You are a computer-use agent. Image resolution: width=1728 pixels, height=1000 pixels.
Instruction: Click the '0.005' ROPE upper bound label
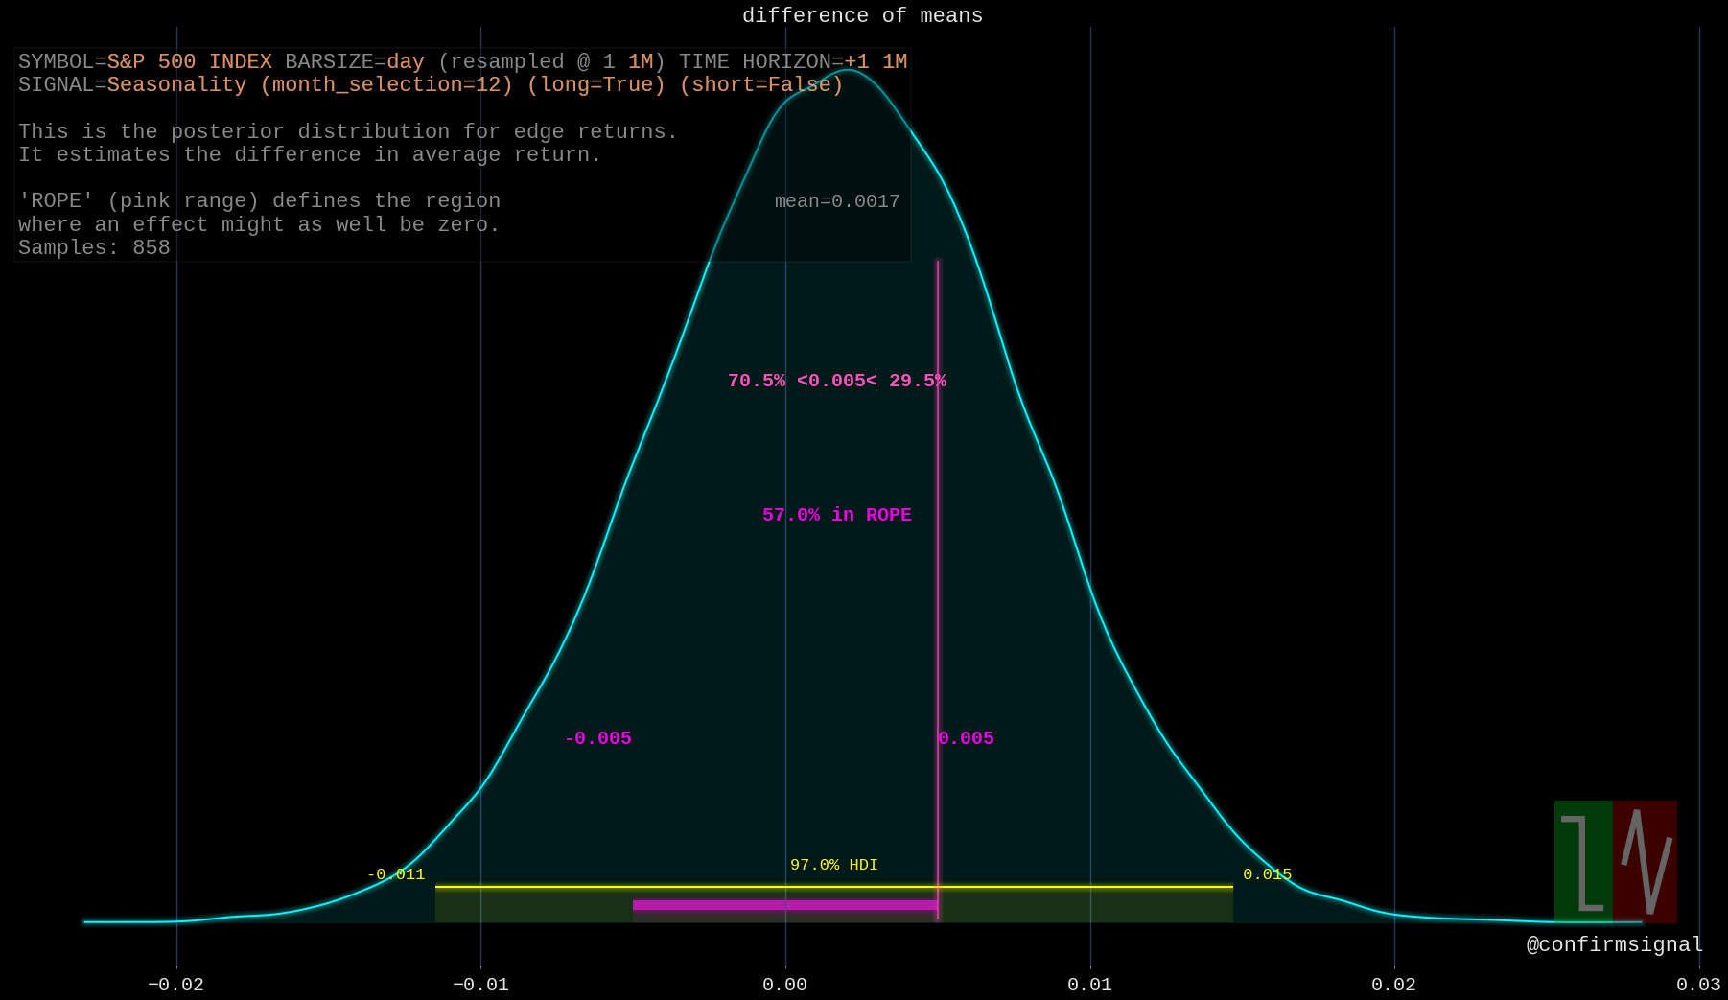click(966, 738)
